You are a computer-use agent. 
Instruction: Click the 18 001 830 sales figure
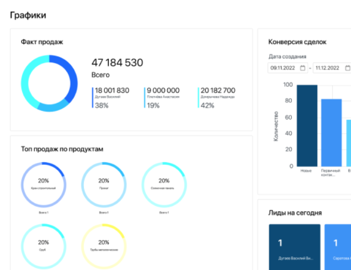coord(112,91)
